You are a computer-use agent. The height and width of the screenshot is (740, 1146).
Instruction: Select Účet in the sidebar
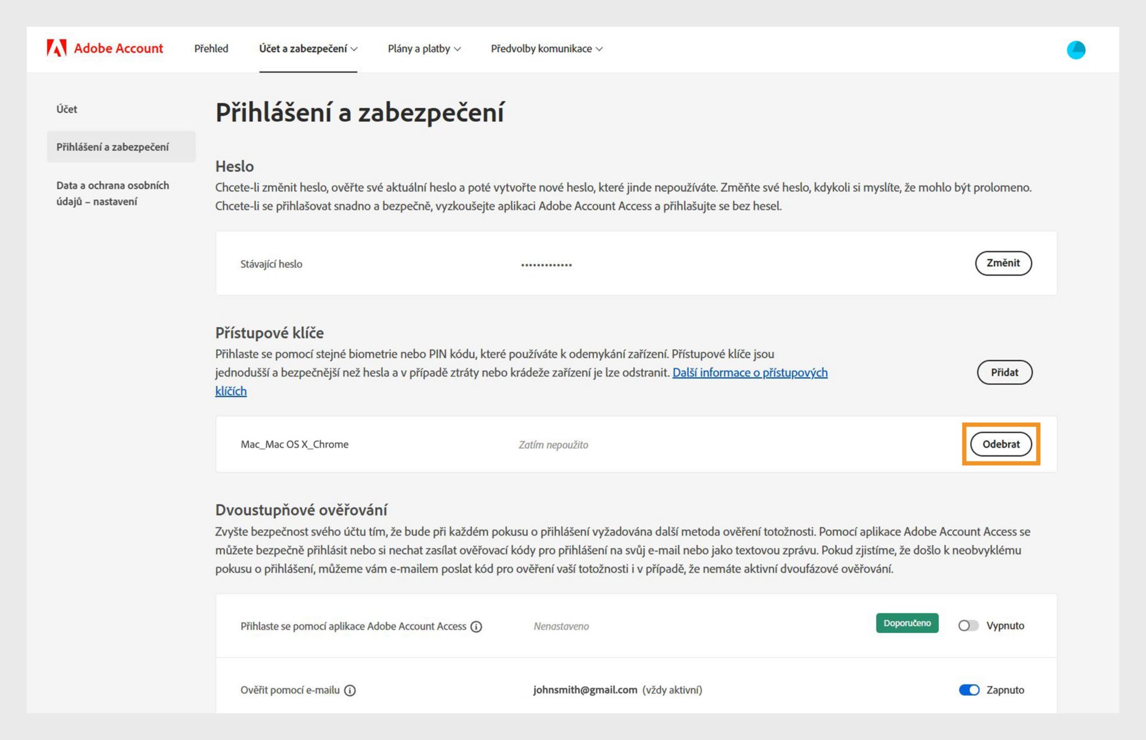tap(67, 109)
